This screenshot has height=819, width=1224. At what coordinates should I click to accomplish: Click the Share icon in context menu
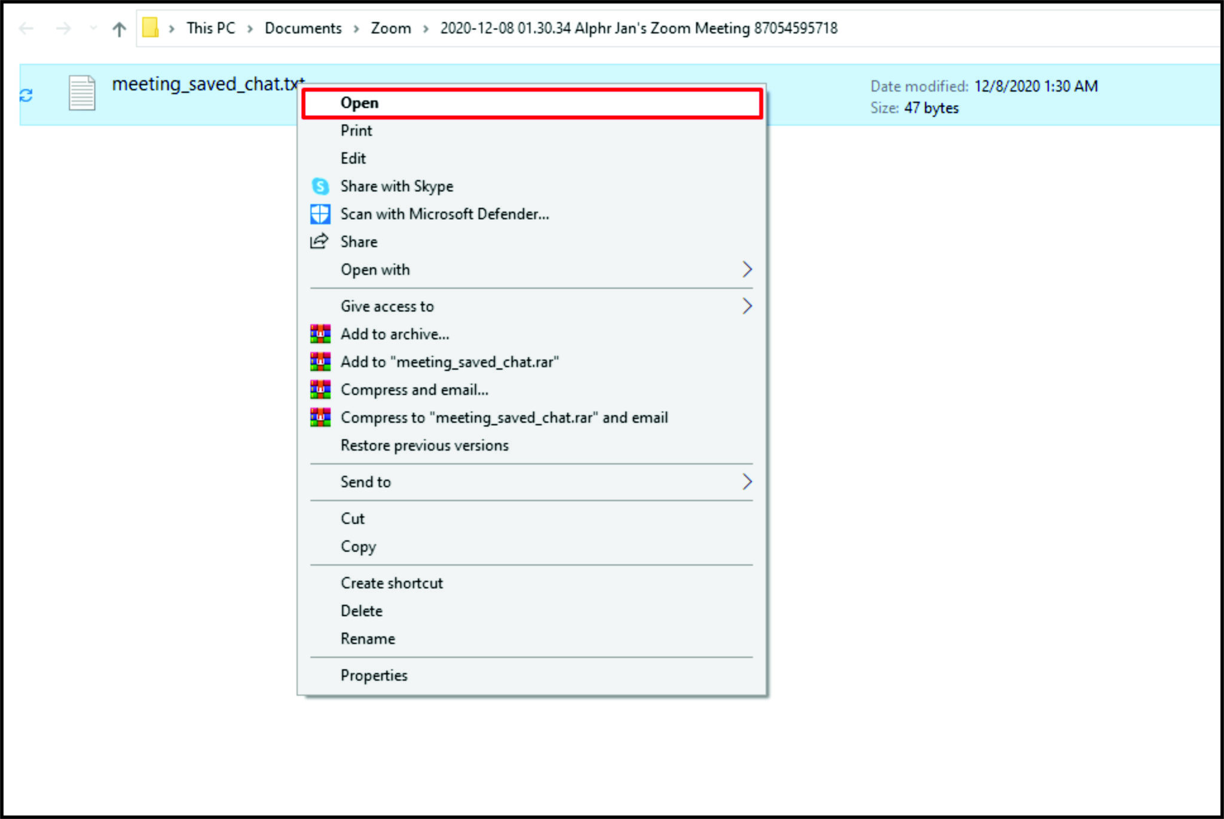320,241
